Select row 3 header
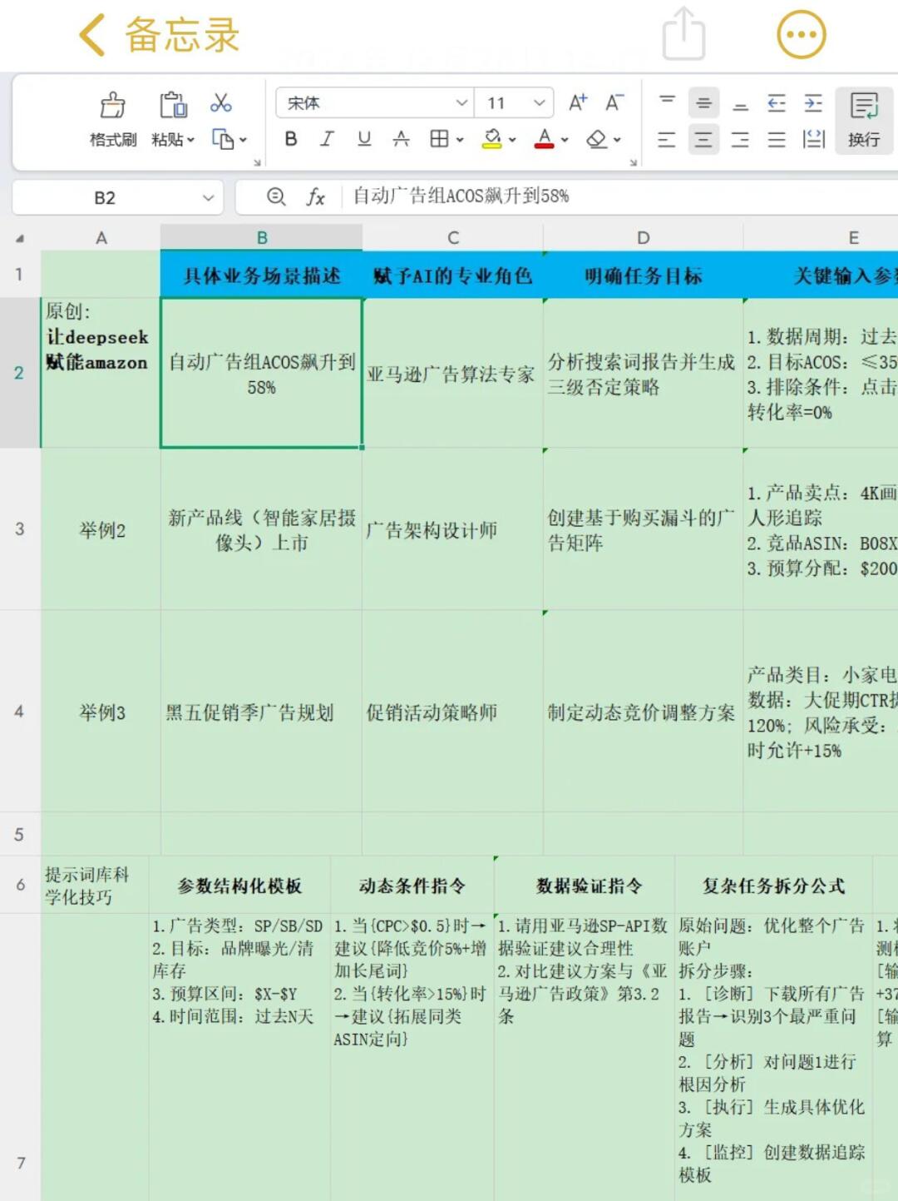Screen dimensions: 898x1201 click(x=19, y=529)
